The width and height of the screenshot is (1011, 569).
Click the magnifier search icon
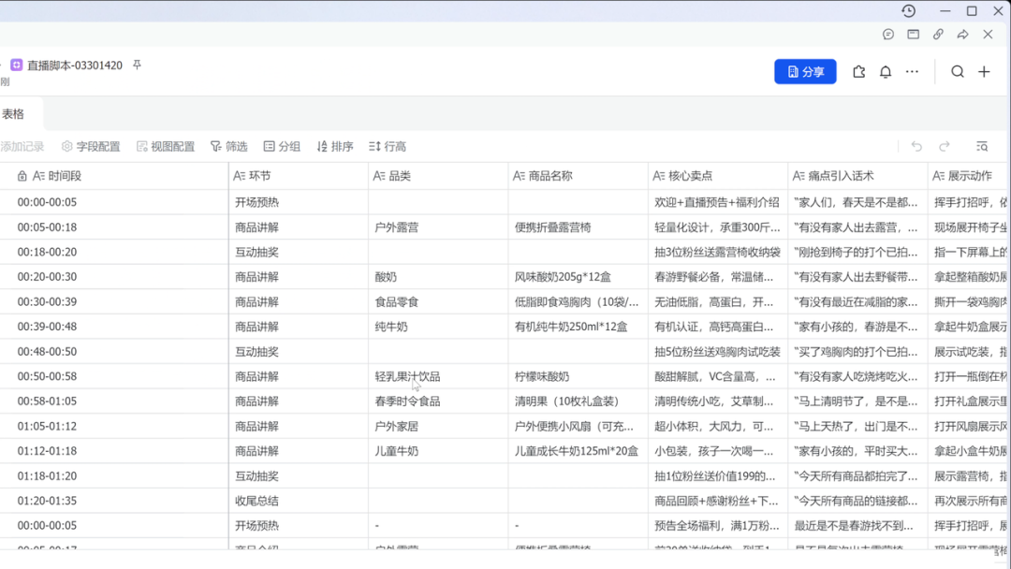pos(958,72)
